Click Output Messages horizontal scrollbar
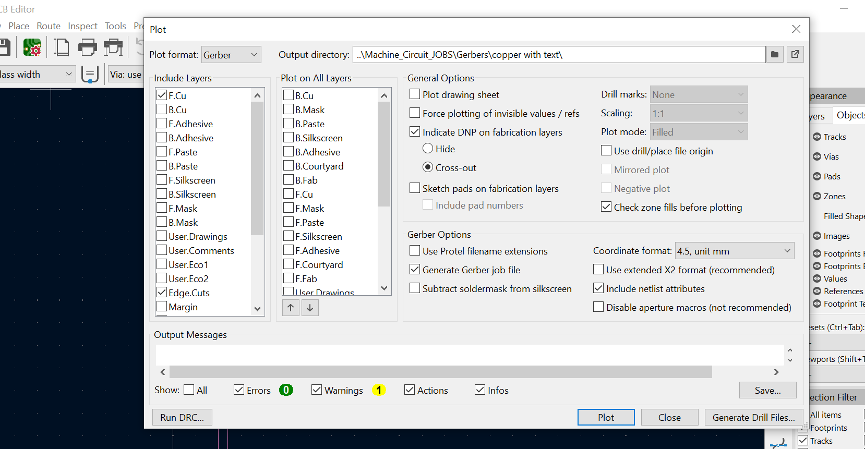The height and width of the screenshot is (449, 865). click(441, 372)
